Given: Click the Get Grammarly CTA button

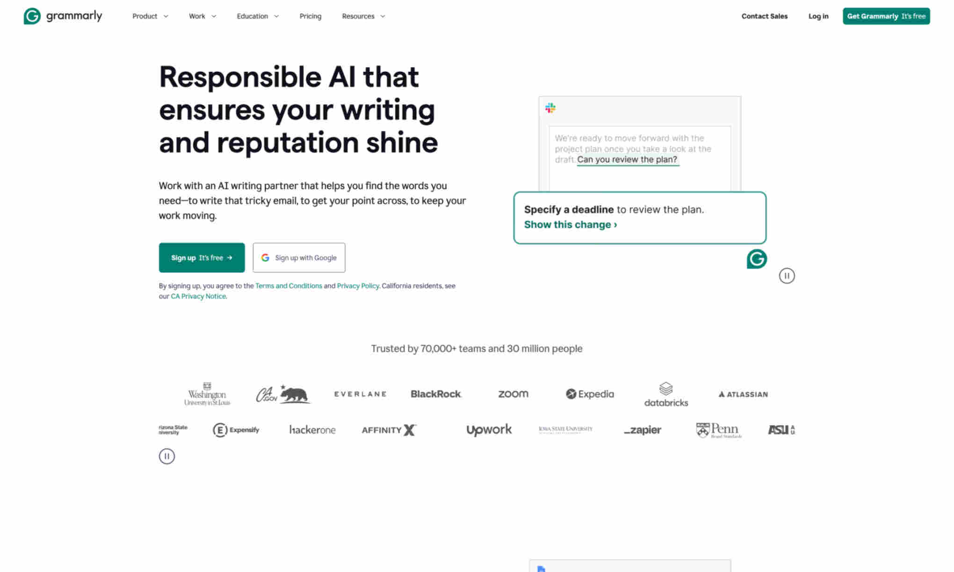Looking at the screenshot, I should [x=886, y=16].
